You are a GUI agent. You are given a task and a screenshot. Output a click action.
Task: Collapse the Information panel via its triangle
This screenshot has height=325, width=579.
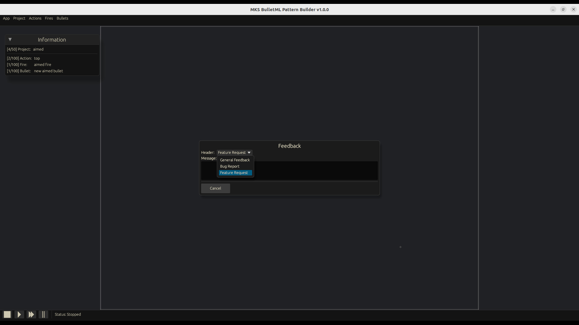(10, 39)
